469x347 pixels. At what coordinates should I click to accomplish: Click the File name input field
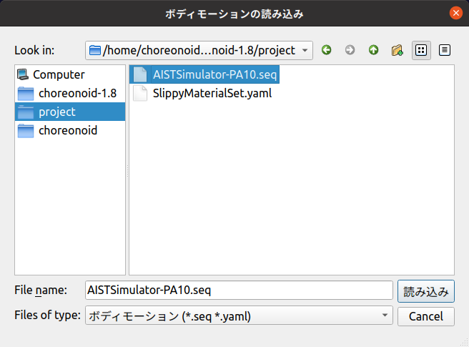(239, 290)
